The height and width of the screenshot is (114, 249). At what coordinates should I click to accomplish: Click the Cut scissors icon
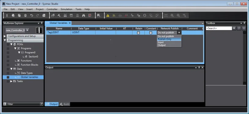(x=7, y=15)
